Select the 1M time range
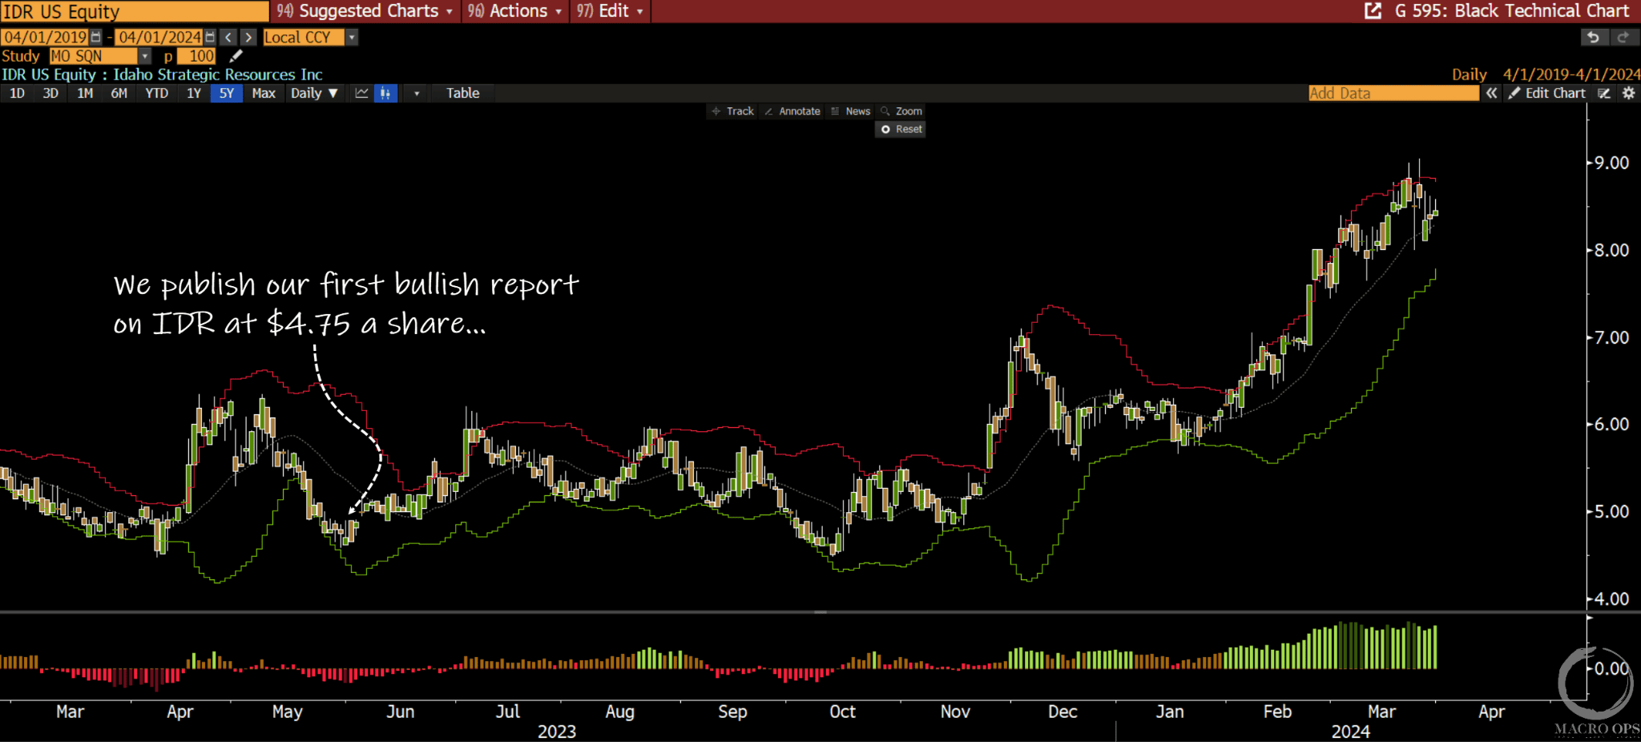The height and width of the screenshot is (742, 1641). pyautogui.click(x=85, y=93)
